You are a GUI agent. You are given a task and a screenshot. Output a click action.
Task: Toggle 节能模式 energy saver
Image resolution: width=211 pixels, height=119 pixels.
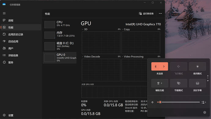click(179, 83)
